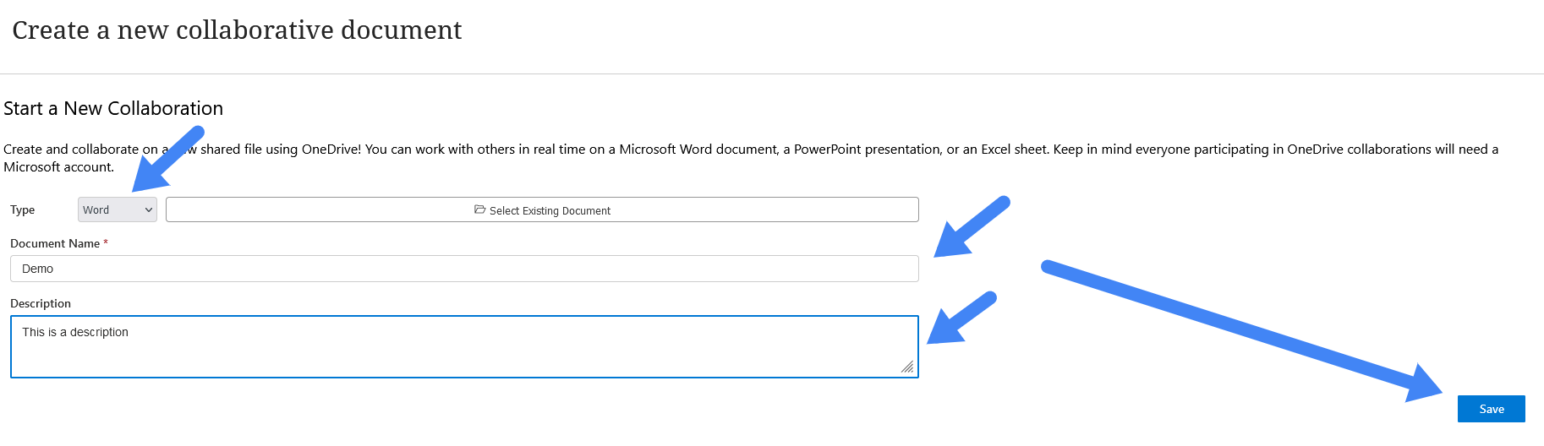1544x446 pixels.
Task: Click the Select Existing Document button
Action: (542, 209)
